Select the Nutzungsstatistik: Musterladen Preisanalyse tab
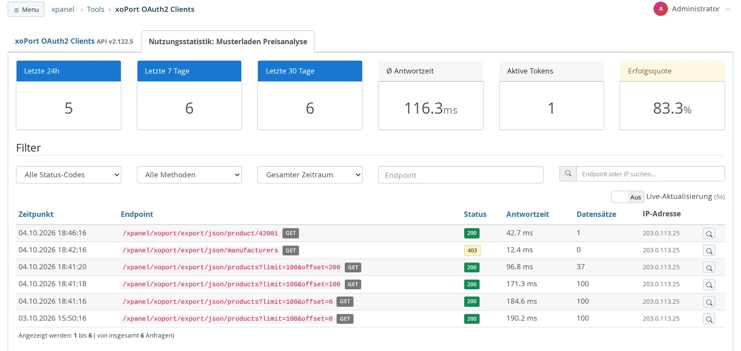This screenshot has width=741, height=351. 228,42
